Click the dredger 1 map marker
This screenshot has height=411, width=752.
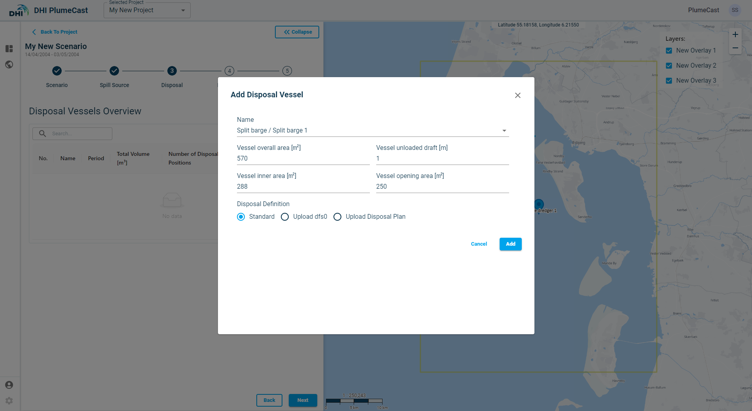pyautogui.click(x=539, y=204)
